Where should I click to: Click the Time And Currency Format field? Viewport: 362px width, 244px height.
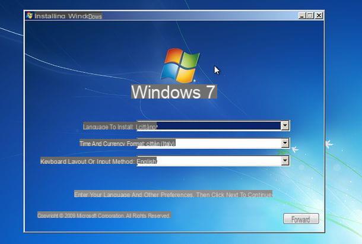click(213, 143)
